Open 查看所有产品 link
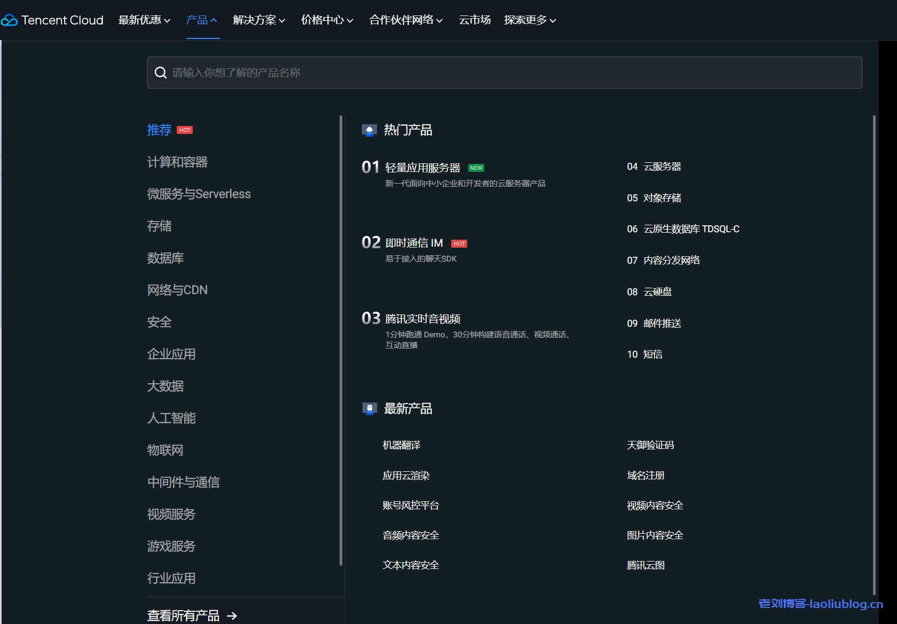 183,616
